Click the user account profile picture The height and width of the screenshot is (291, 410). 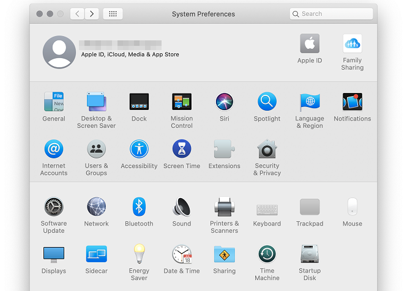[59, 52]
